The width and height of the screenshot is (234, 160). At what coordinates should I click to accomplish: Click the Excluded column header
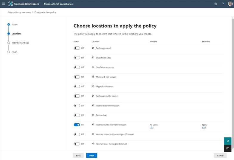(x=206, y=42)
